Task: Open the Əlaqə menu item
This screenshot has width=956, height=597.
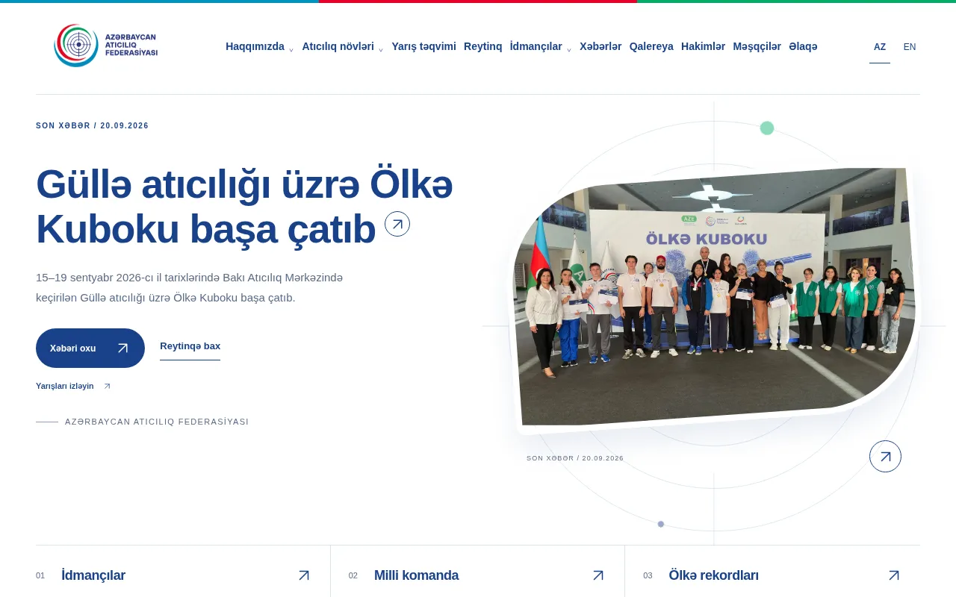Action: (803, 46)
